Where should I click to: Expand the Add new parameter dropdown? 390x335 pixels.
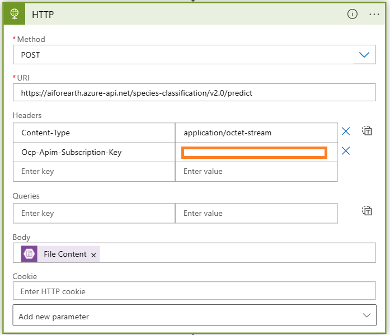[366, 316]
